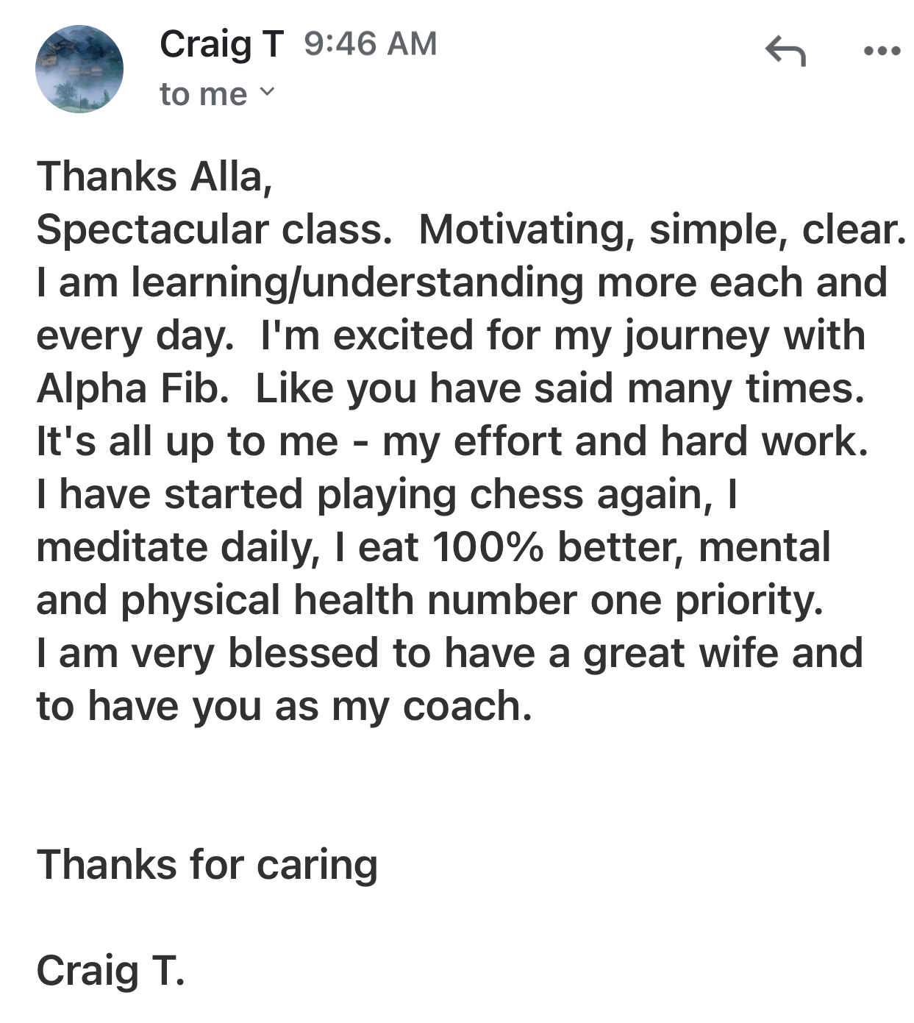Select the sender name Craig T in header
The height and width of the screenshot is (1023, 914).
point(221,44)
